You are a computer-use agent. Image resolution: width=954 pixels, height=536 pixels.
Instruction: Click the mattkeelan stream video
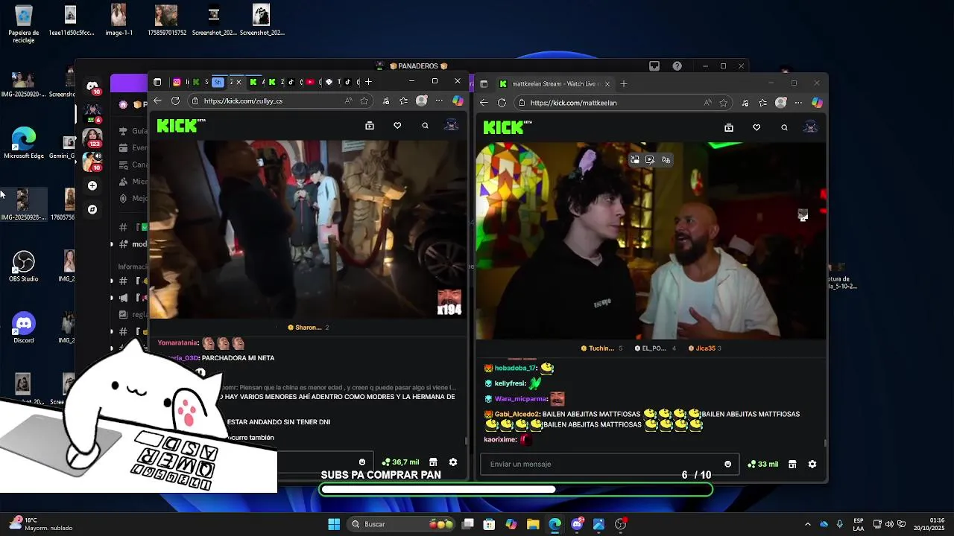[651, 242]
